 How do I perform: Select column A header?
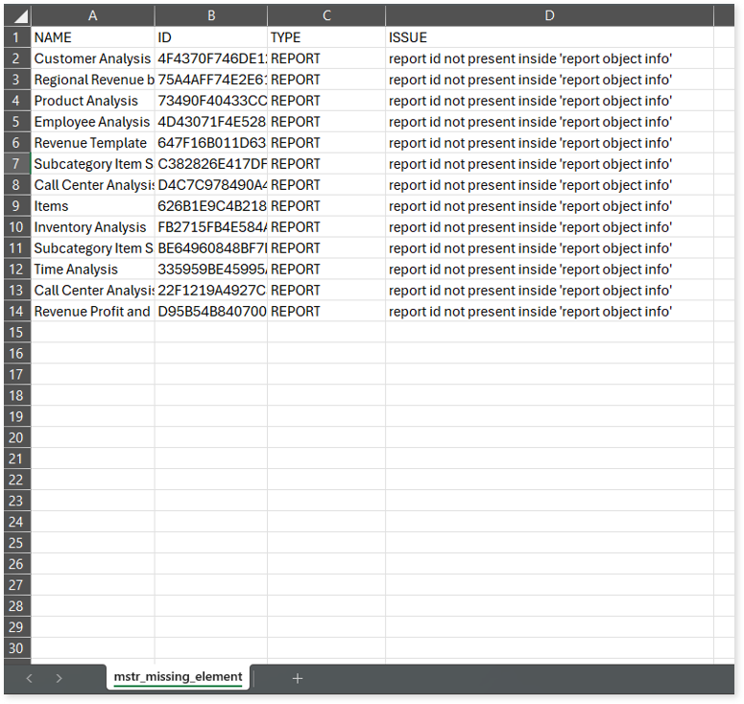[x=93, y=16]
